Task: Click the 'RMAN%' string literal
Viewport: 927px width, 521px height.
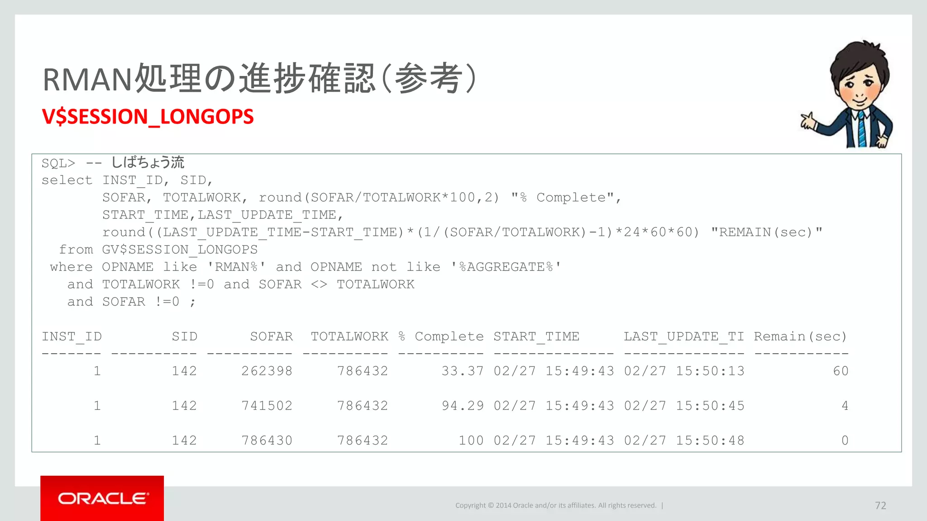Action: pyautogui.click(x=236, y=267)
